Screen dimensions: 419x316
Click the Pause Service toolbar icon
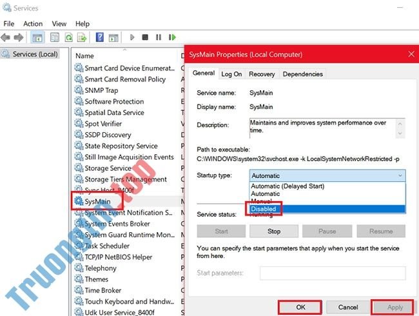coord(157,37)
